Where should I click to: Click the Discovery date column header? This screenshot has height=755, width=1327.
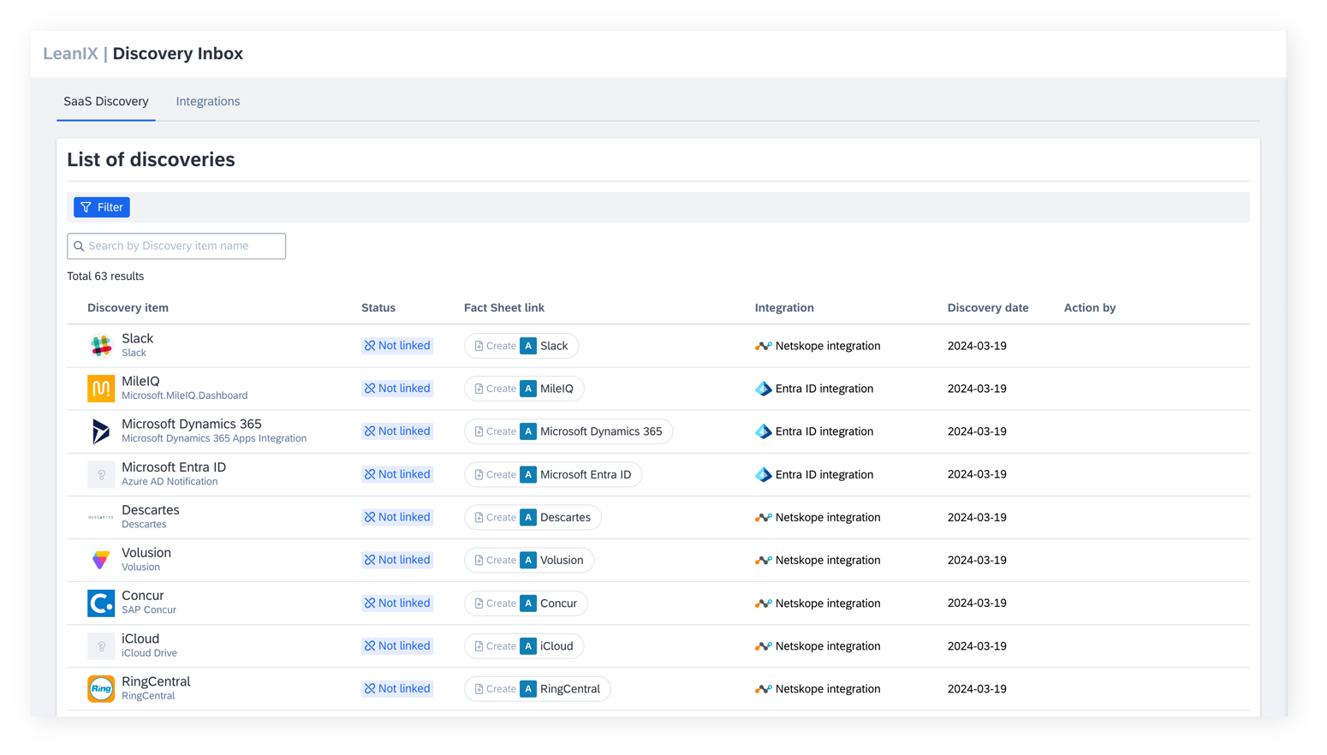[x=988, y=308]
